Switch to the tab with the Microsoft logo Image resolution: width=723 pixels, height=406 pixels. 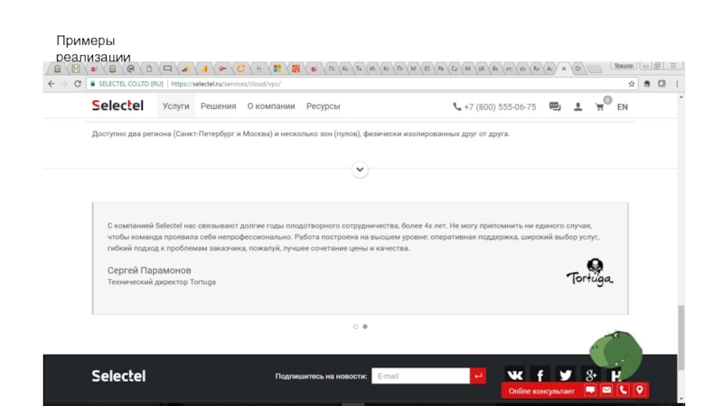coord(277,69)
